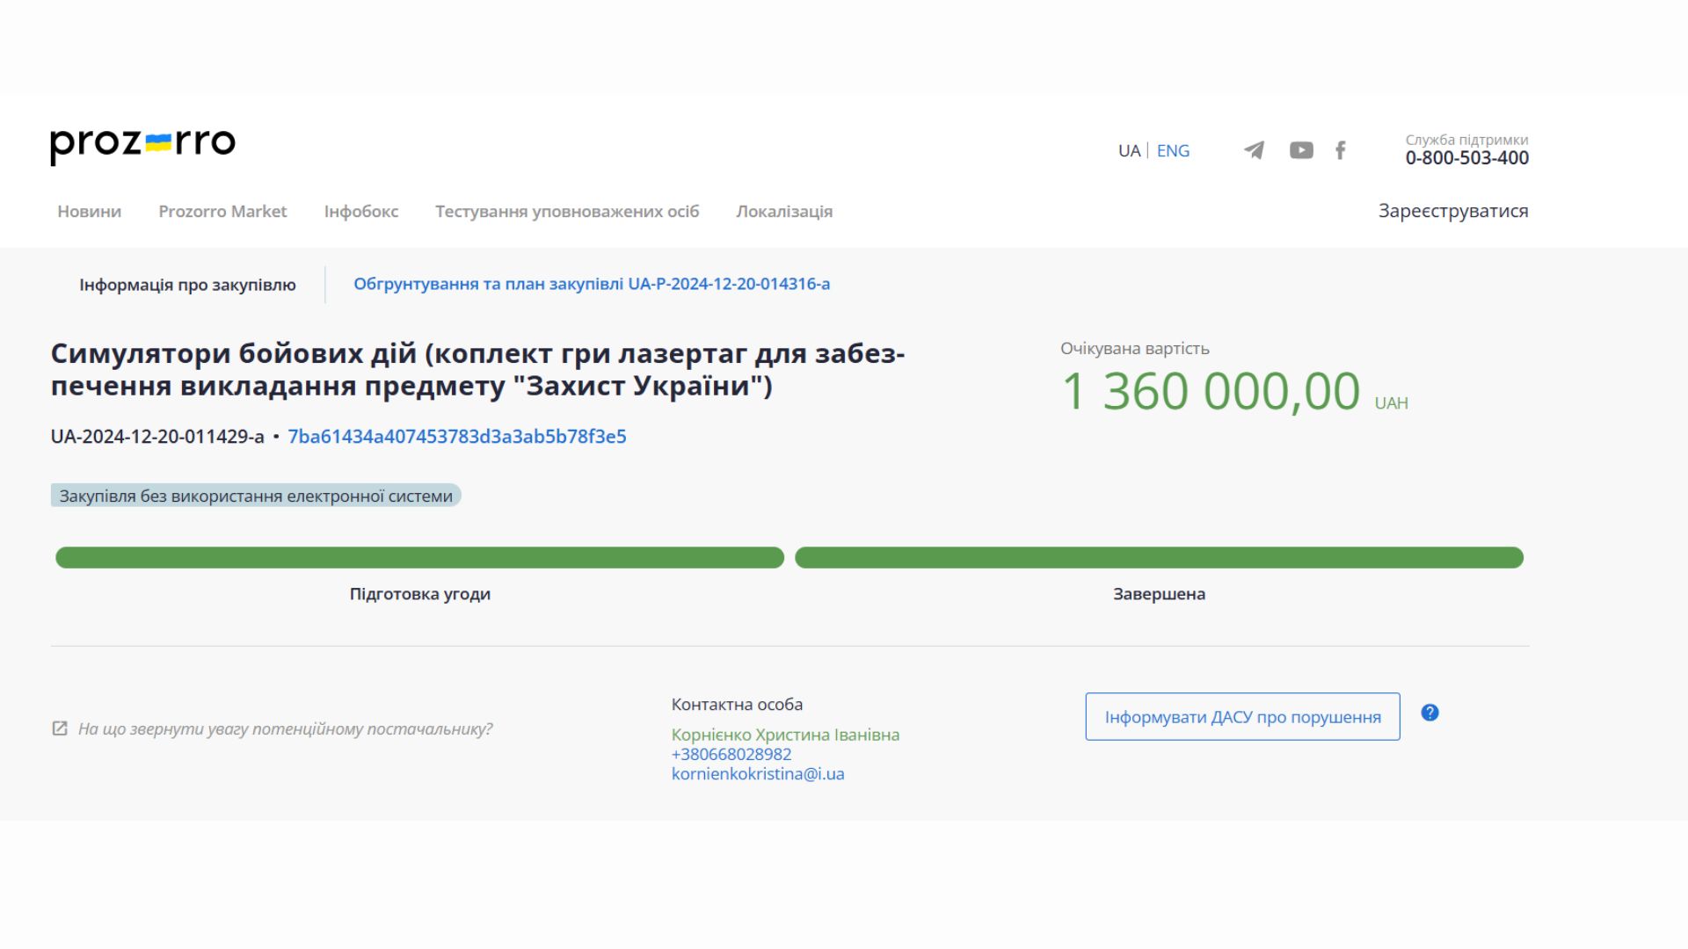Click the Зареєструватися link
The width and height of the screenshot is (1688, 949).
pyautogui.click(x=1455, y=211)
